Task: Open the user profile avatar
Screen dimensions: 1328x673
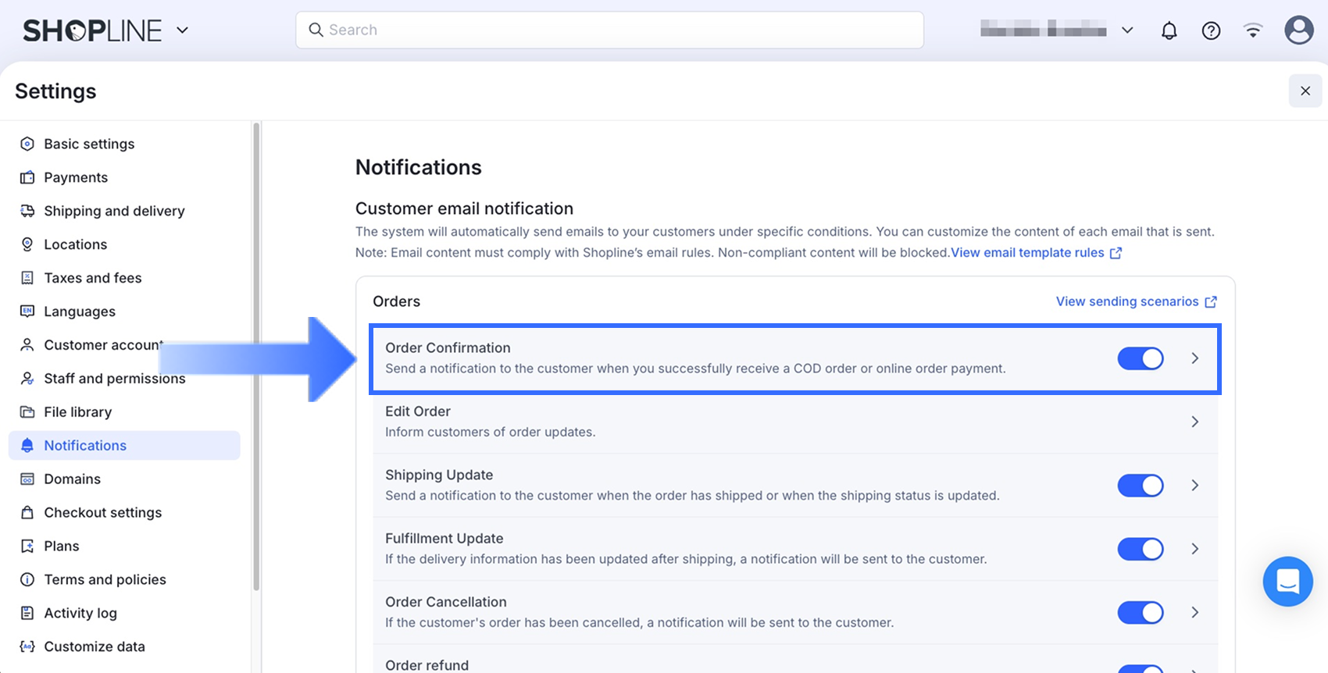Action: pos(1298,30)
